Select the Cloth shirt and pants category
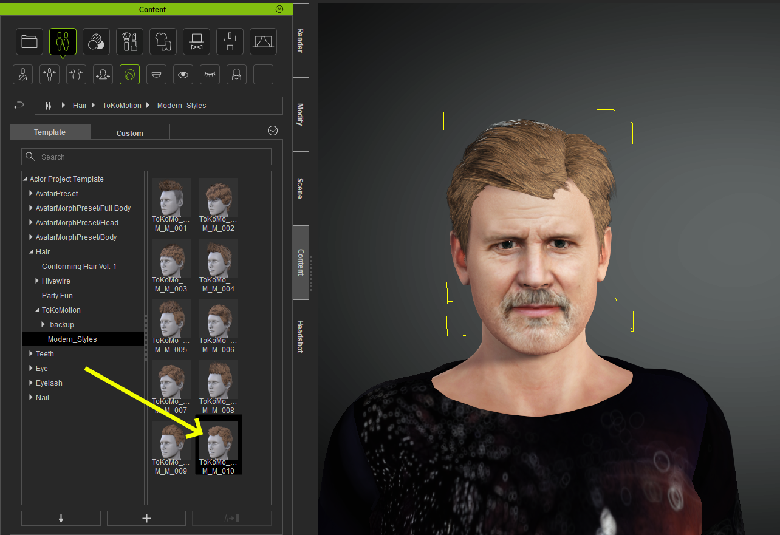This screenshot has height=535, width=780. [163, 41]
